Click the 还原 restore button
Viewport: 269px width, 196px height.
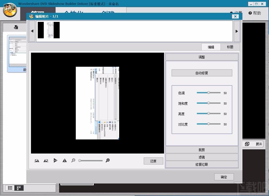coord(153,161)
